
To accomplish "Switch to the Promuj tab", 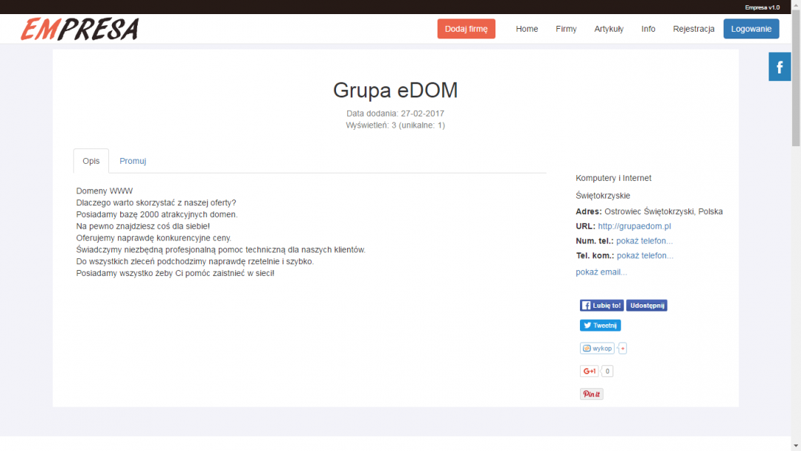I will tap(133, 161).
